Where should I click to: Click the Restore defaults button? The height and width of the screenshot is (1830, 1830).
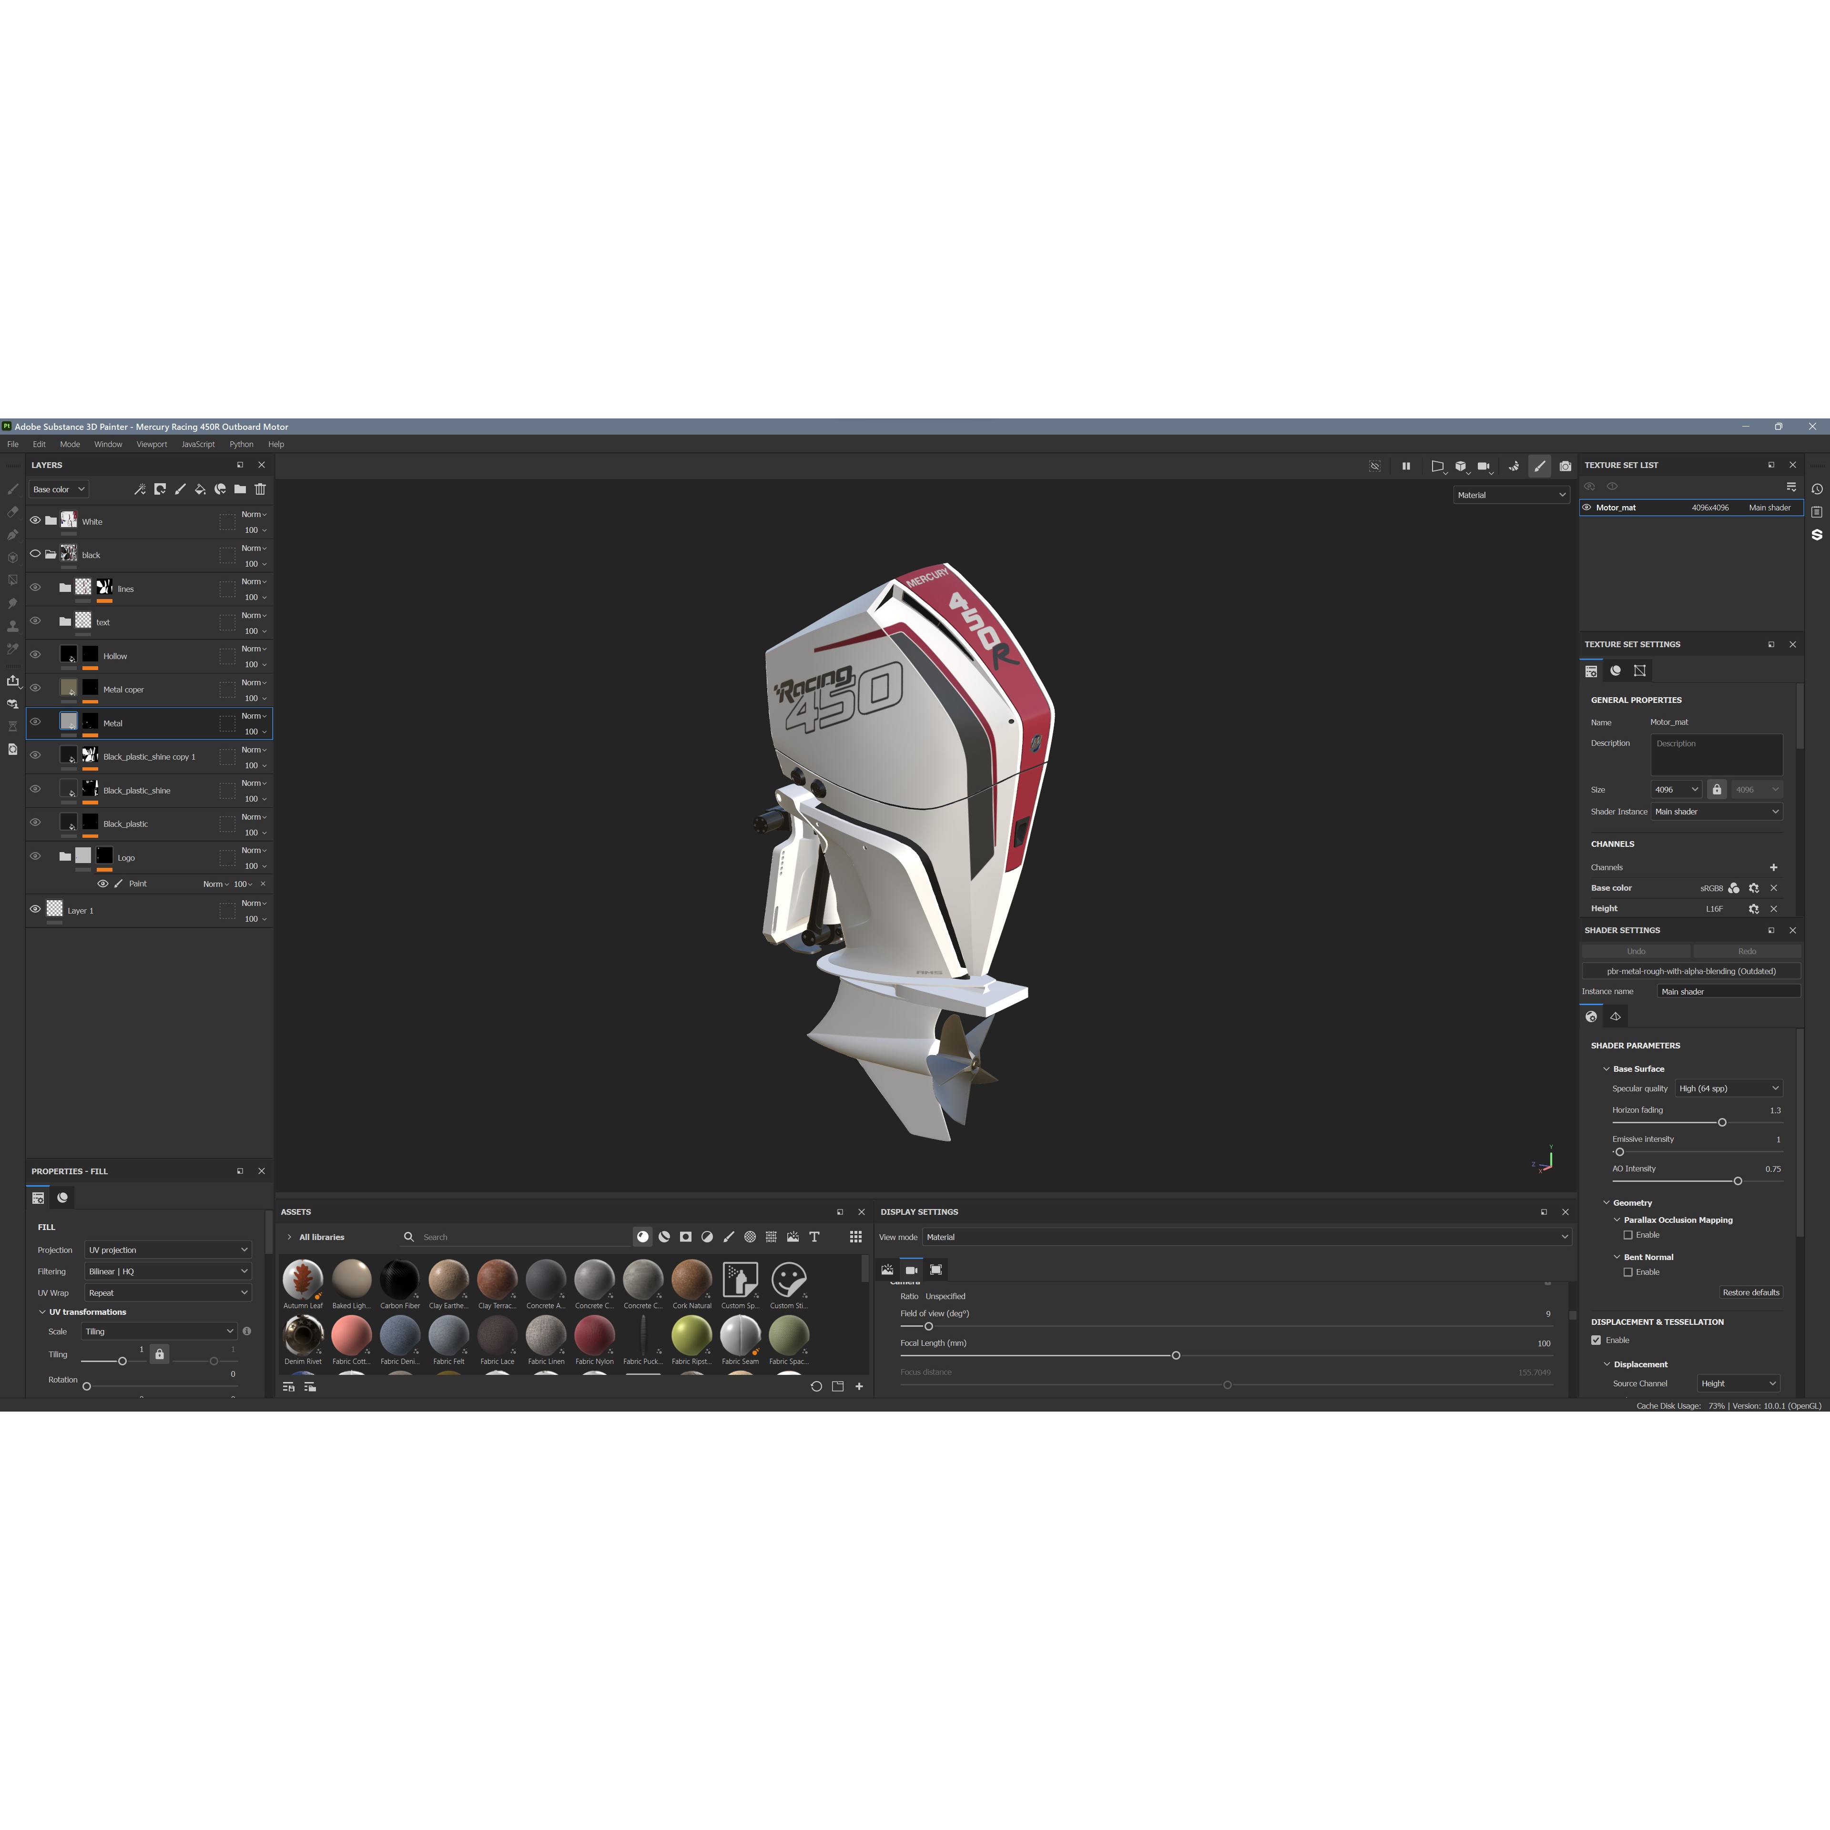1750,1292
